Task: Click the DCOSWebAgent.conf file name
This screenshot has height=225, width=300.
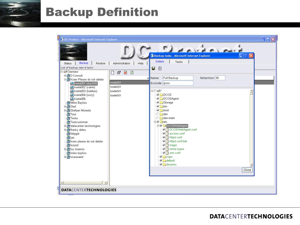Action: [183, 130]
